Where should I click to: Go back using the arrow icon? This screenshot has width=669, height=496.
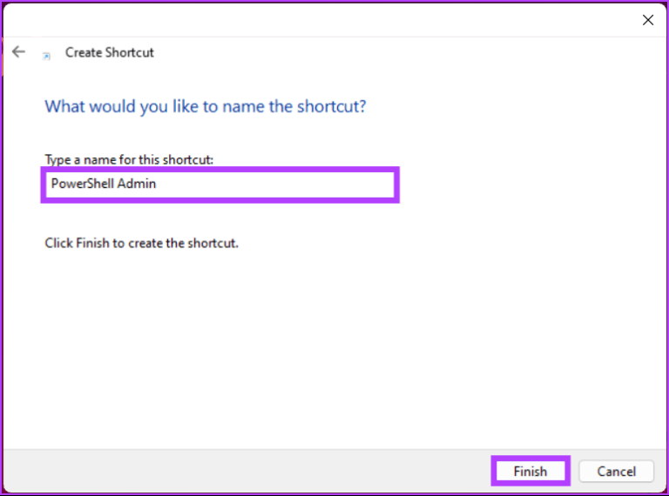[x=19, y=52]
